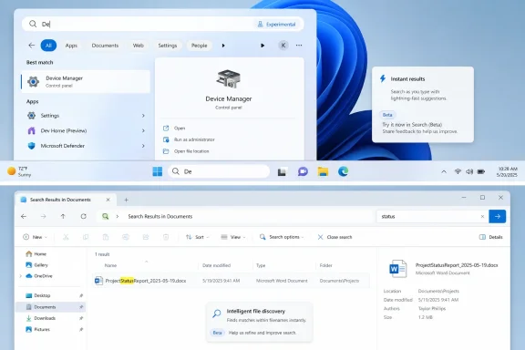Open Pictures in the navigation pane
The height and width of the screenshot is (350, 525).
[42, 330]
